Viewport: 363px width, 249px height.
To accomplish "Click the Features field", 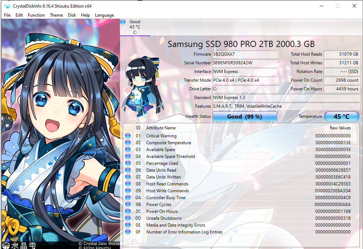I will coord(286,106).
